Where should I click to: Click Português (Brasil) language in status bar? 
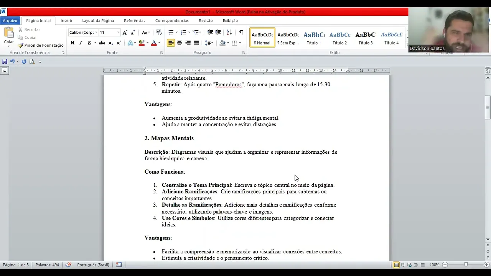(93, 265)
